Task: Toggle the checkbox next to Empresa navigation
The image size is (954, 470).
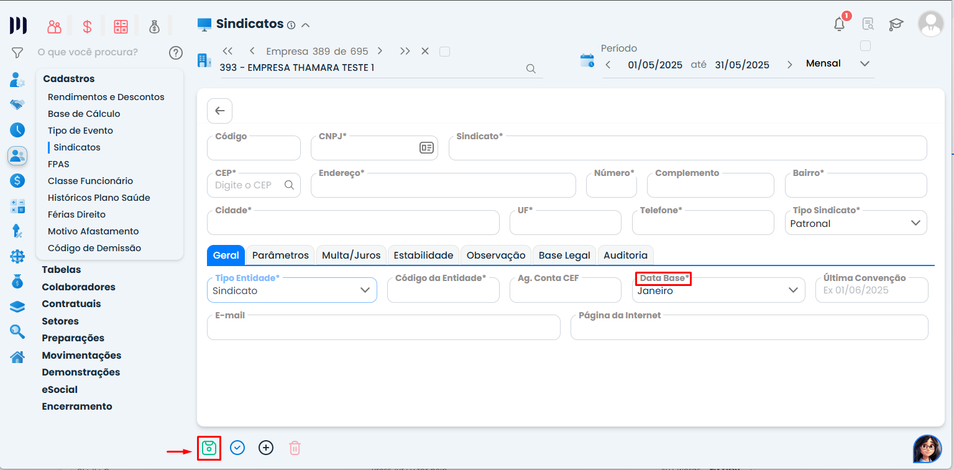Action: pyautogui.click(x=444, y=52)
